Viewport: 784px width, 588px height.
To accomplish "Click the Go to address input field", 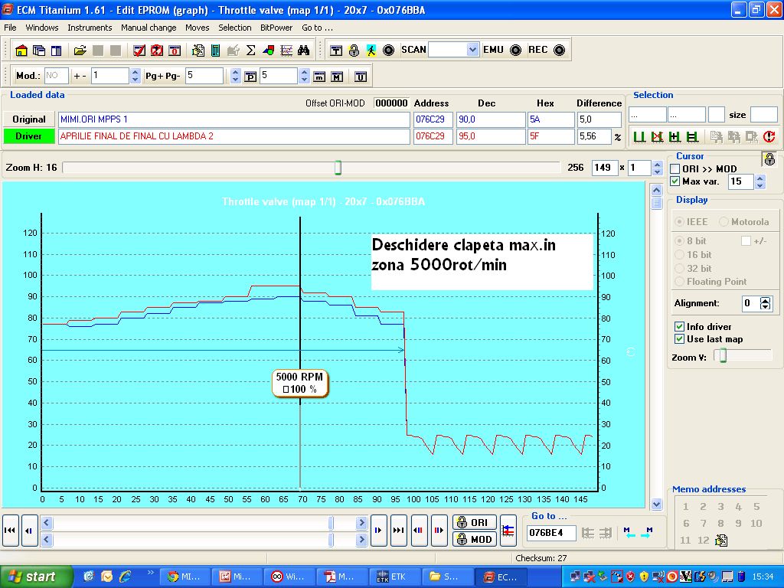I will pos(550,532).
